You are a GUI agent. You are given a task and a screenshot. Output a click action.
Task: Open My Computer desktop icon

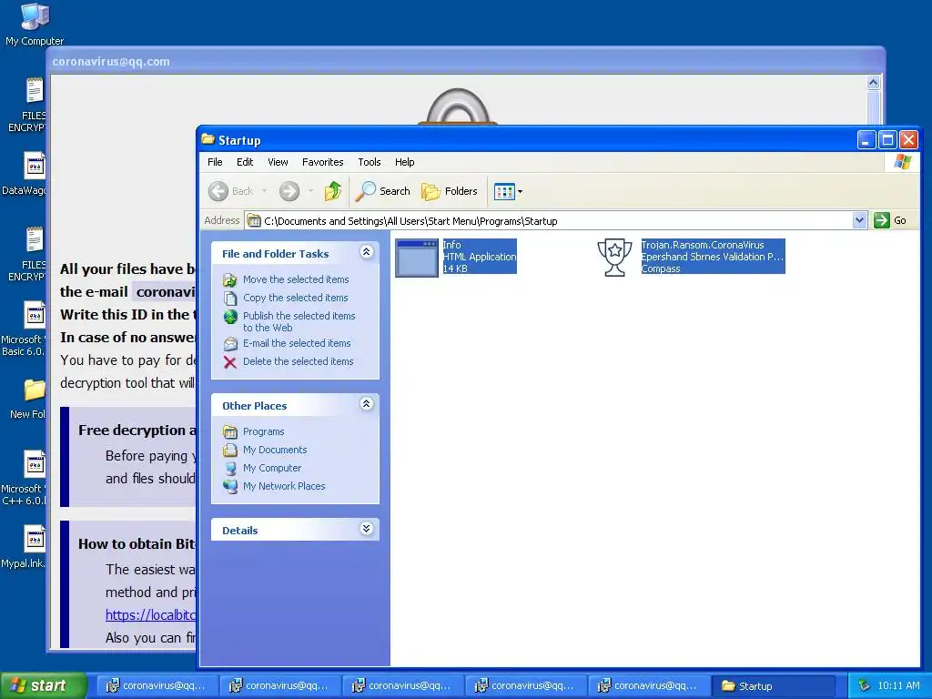[35, 24]
